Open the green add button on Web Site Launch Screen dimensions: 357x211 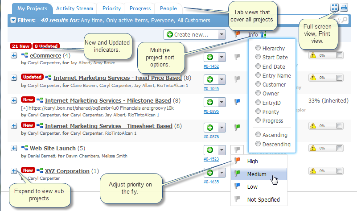click(x=210, y=149)
